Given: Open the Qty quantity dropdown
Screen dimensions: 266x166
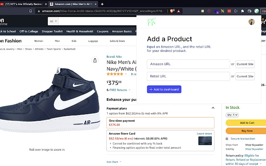Looking at the screenshot, I should (232, 115).
